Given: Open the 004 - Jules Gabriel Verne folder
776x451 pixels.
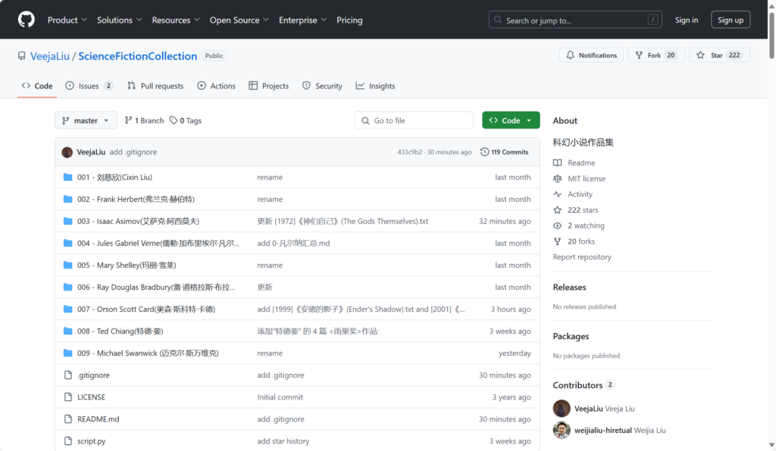Looking at the screenshot, I should [x=158, y=243].
